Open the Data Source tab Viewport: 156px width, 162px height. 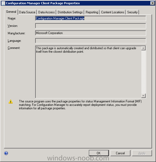click(x=27, y=12)
